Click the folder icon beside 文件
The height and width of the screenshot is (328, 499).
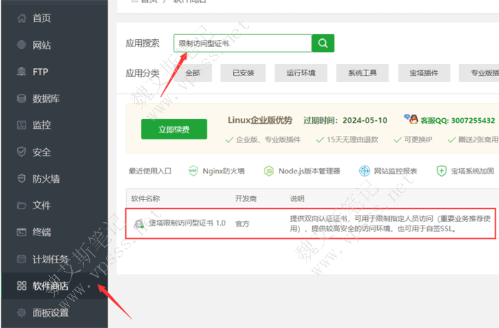coord(21,206)
